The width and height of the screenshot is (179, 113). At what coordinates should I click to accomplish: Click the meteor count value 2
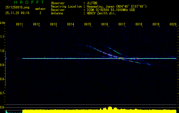40,13
